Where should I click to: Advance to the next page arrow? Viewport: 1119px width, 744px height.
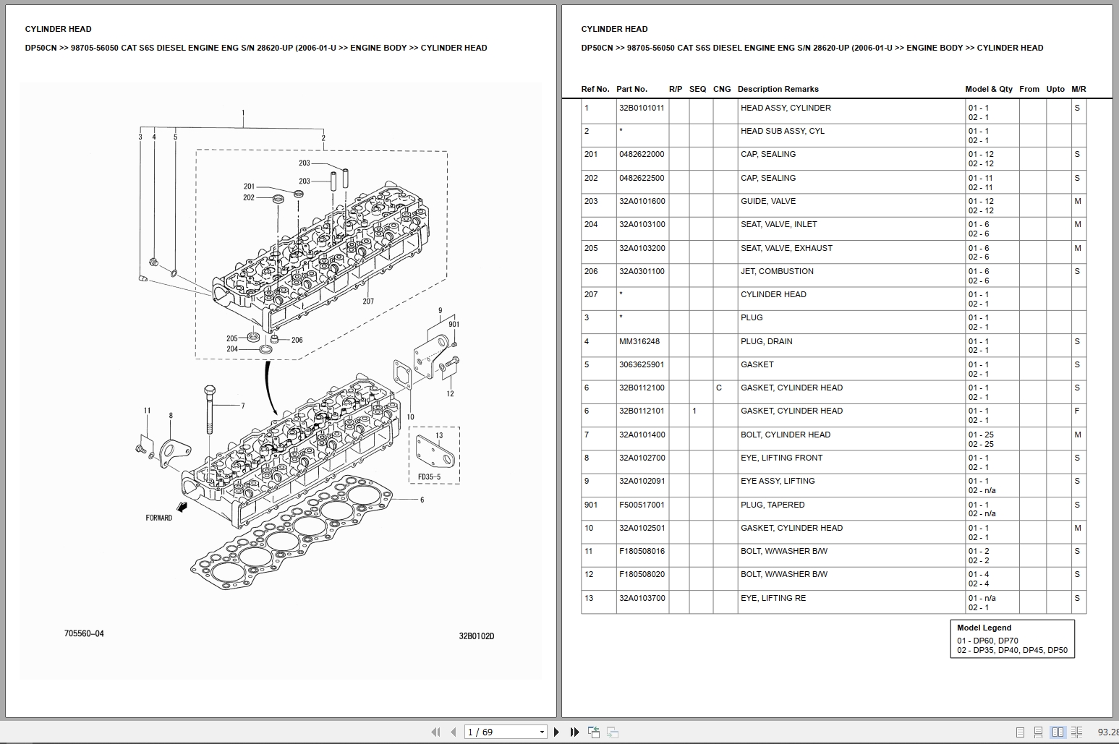[557, 732]
